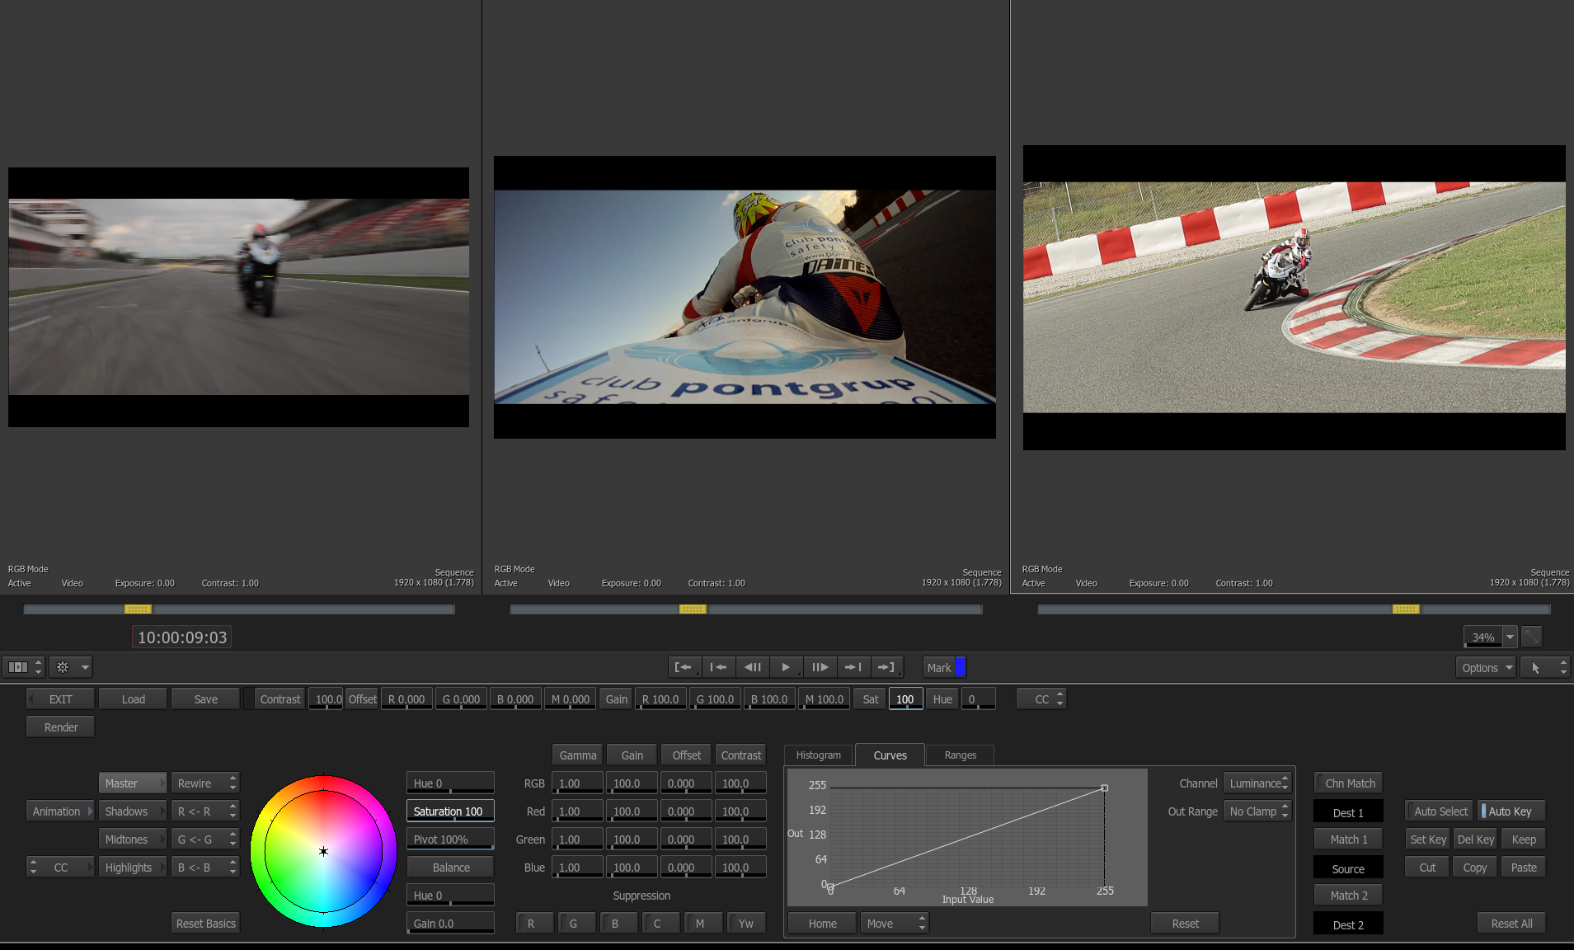Toggle the Shadows tonal range
Viewport: 1574px width, 950px height.
tap(132, 811)
